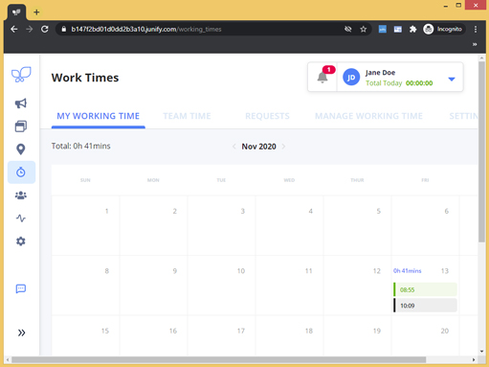Click the address bar URL
Image resolution: width=489 pixels, height=367 pixels.
(146, 29)
